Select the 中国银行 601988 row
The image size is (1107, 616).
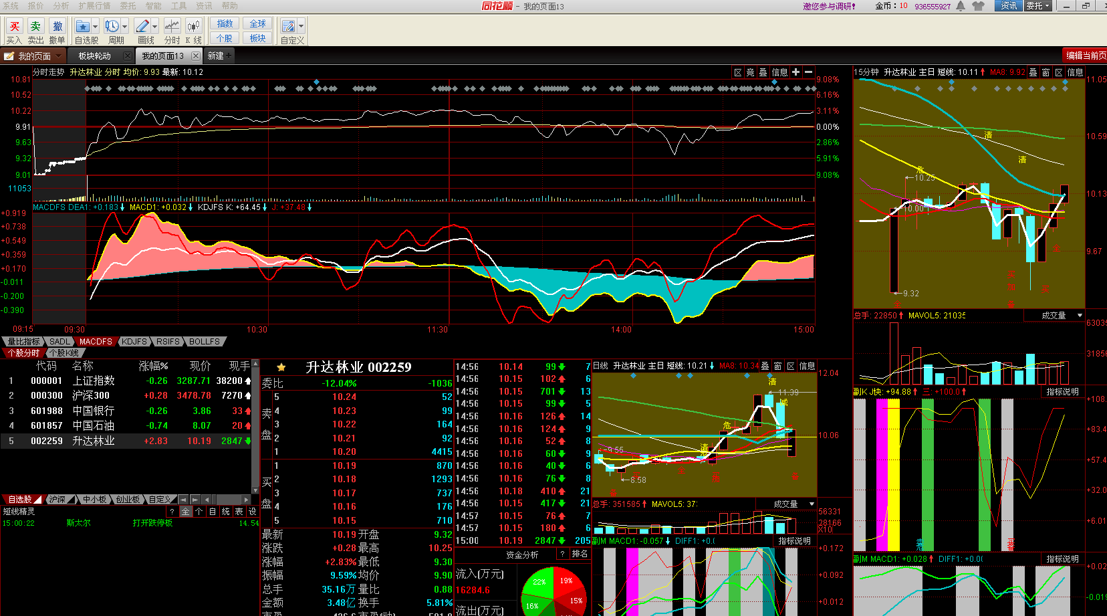click(x=126, y=411)
